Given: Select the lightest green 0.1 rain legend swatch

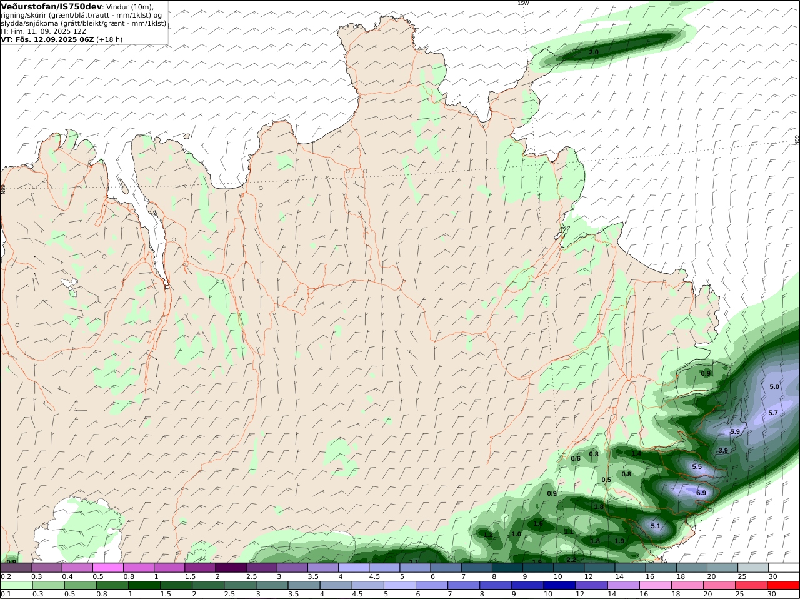Looking at the screenshot, I should tap(16, 586).
